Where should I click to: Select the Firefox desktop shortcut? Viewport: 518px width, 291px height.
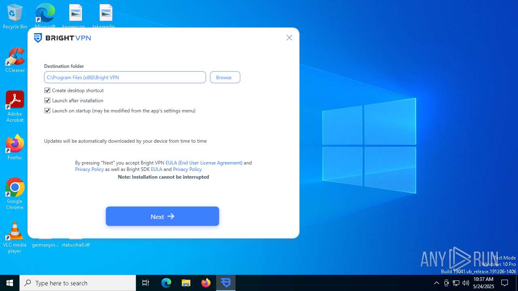point(15,148)
